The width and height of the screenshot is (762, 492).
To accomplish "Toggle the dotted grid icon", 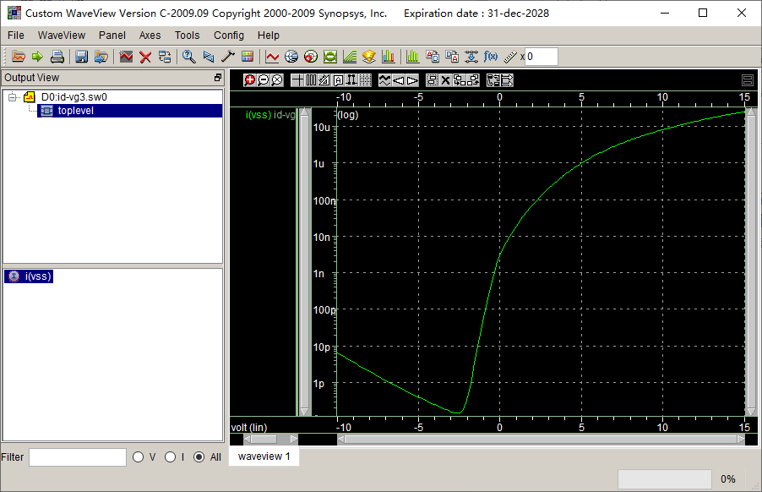I will 366,80.
